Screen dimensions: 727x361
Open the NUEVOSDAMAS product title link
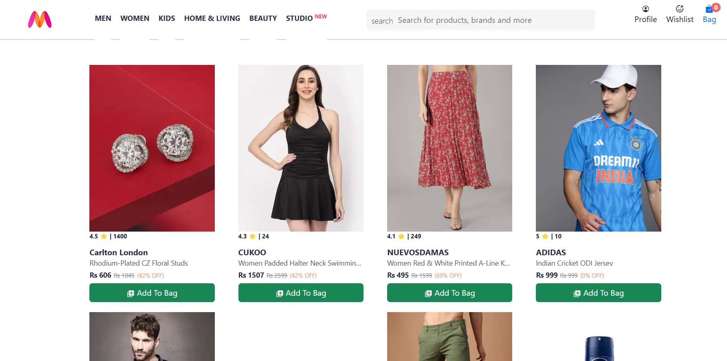[x=418, y=252]
